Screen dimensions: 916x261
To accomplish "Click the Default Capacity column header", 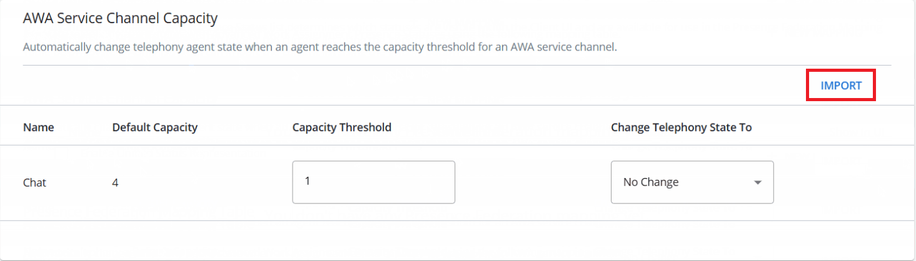I will point(154,127).
